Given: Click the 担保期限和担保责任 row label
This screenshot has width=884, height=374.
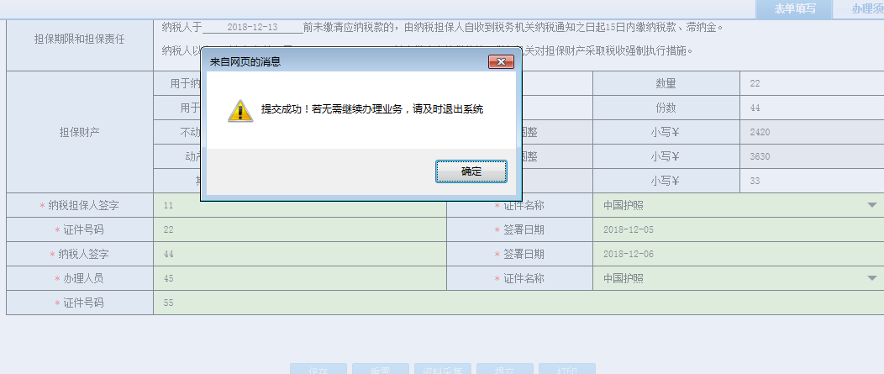Looking at the screenshot, I should pos(80,40).
